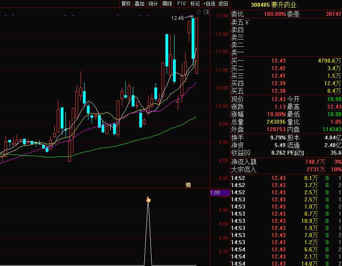Click the 涨跌 value 1.13
Image resolution: width=342 pixels, height=266 pixels.
tap(280, 107)
